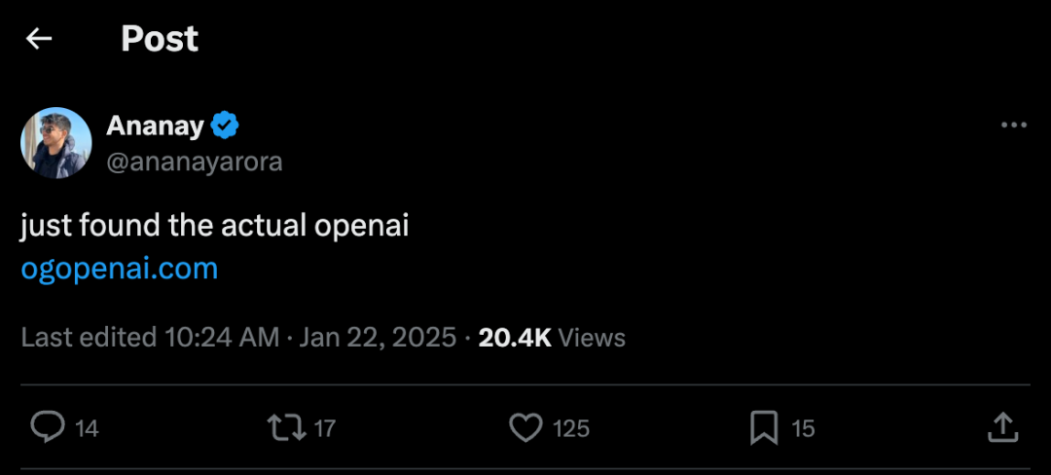The image size is (1051, 475).
Task: Click the bookmark count 15
Action: 803,428
